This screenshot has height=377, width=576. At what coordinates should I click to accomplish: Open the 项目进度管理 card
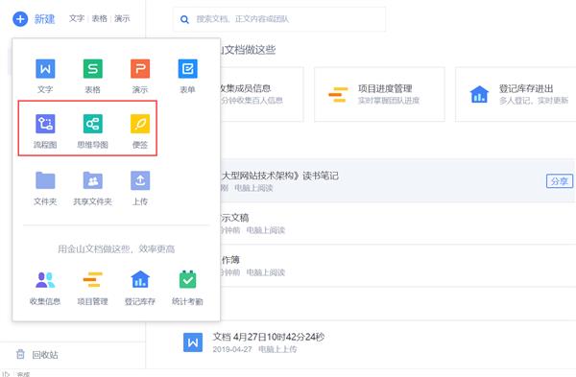click(x=379, y=94)
